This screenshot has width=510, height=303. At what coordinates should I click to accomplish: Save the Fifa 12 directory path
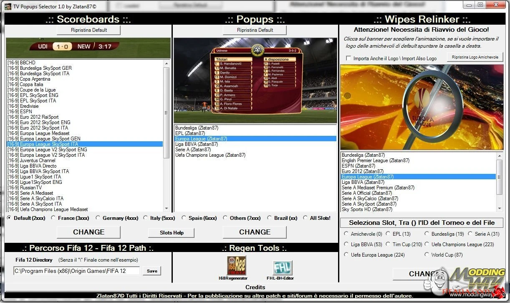tap(152, 271)
